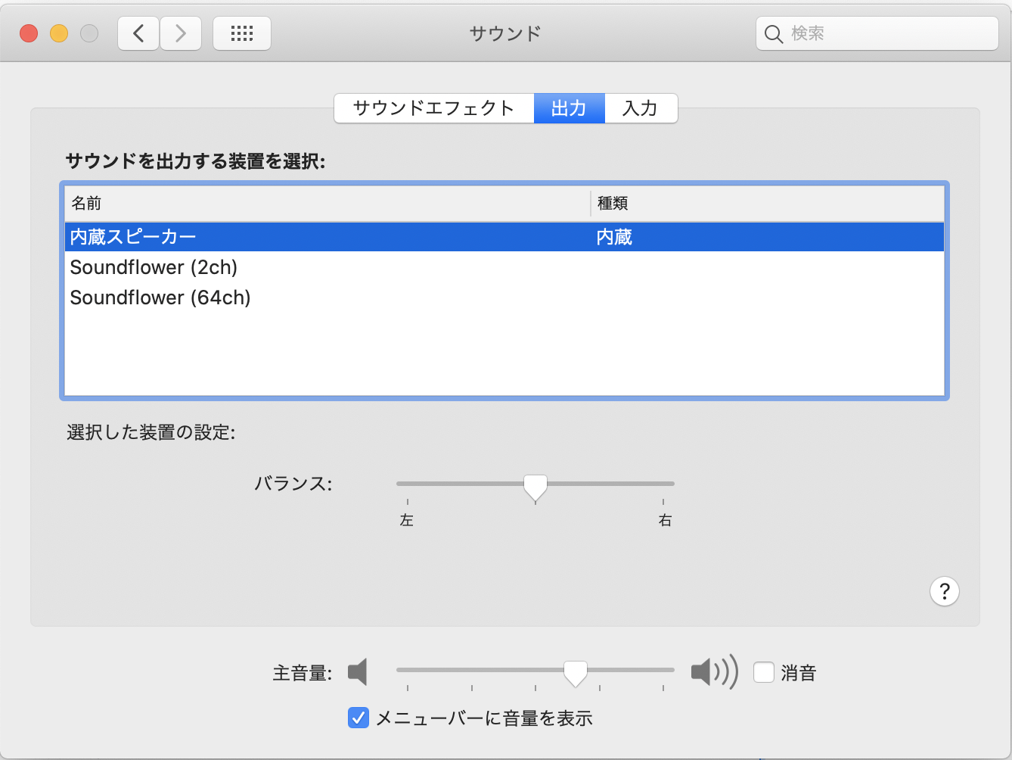Uncheck メニューバーに音量を表示

(358, 718)
